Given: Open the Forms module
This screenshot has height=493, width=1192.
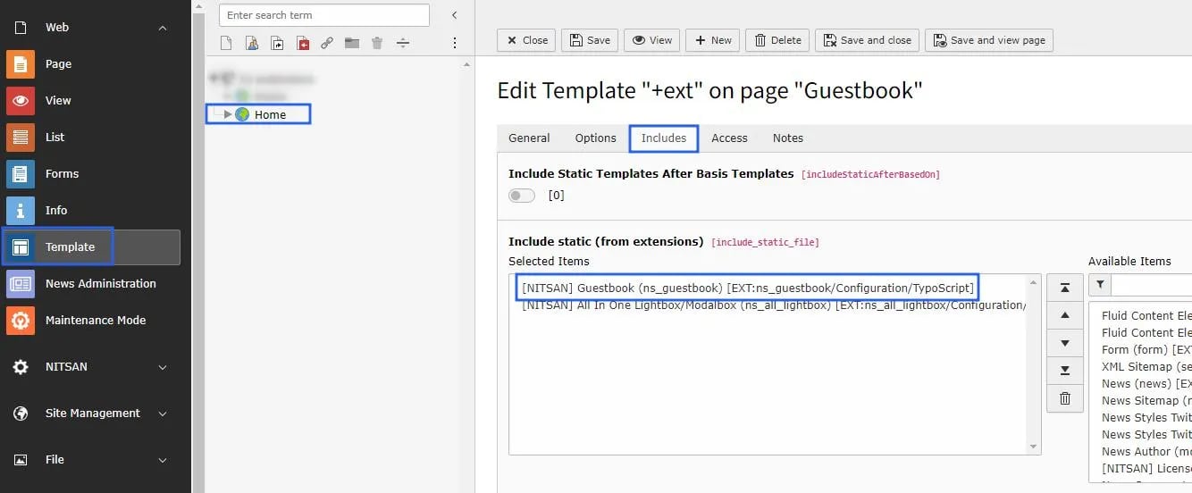Looking at the screenshot, I should pos(62,174).
